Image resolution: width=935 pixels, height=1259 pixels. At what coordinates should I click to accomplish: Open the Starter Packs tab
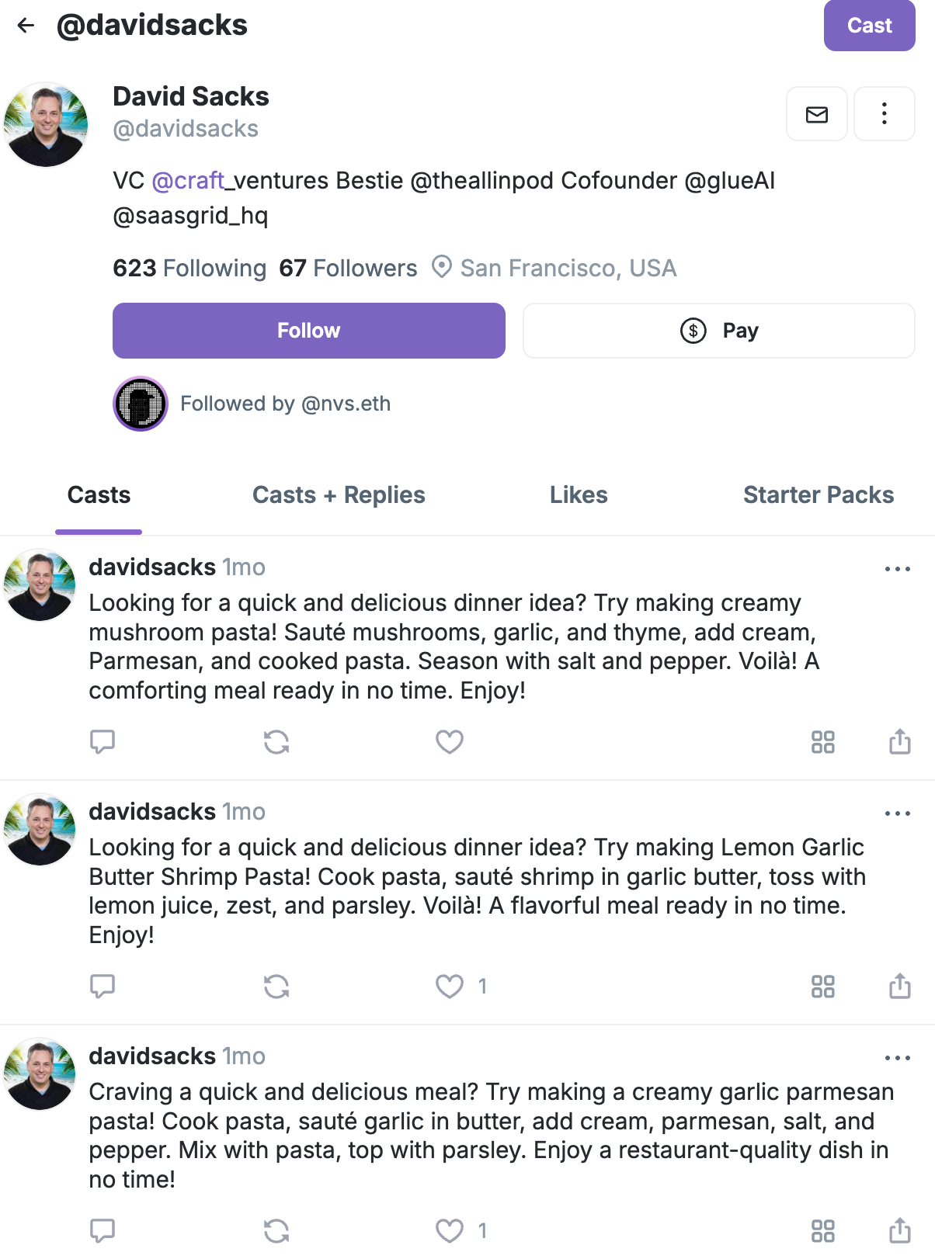coord(818,495)
